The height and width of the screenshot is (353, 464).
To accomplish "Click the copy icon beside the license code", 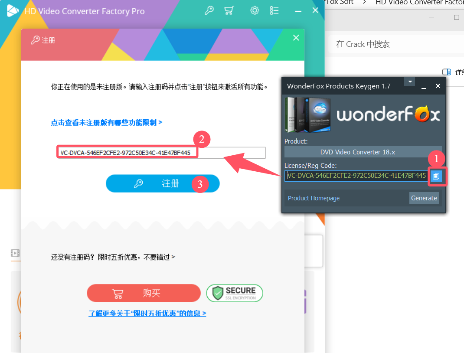I will point(437,176).
